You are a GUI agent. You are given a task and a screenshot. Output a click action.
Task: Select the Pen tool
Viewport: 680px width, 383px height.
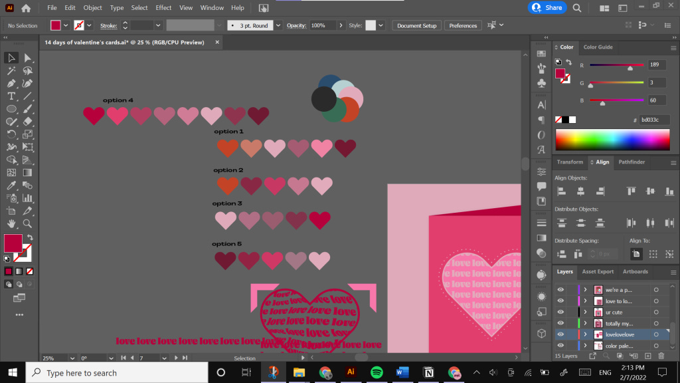point(11,83)
